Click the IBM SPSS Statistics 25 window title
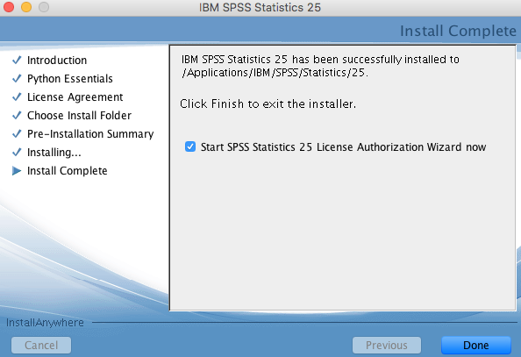Viewport: 521px width, 357px height. point(260,7)
